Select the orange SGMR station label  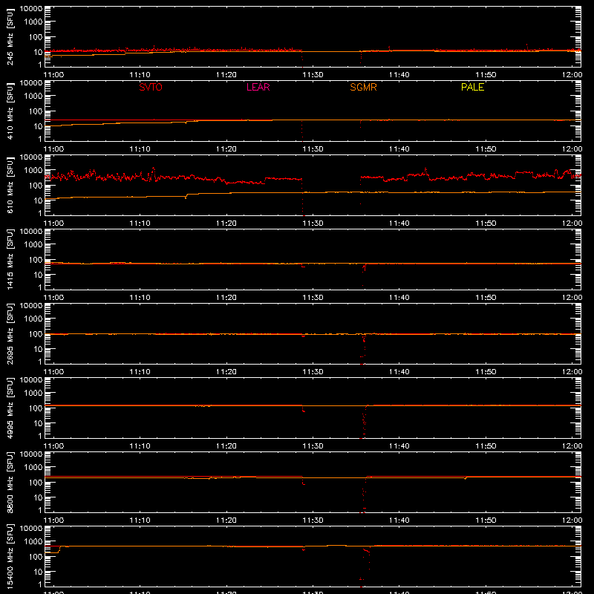[x=363, y=87]
